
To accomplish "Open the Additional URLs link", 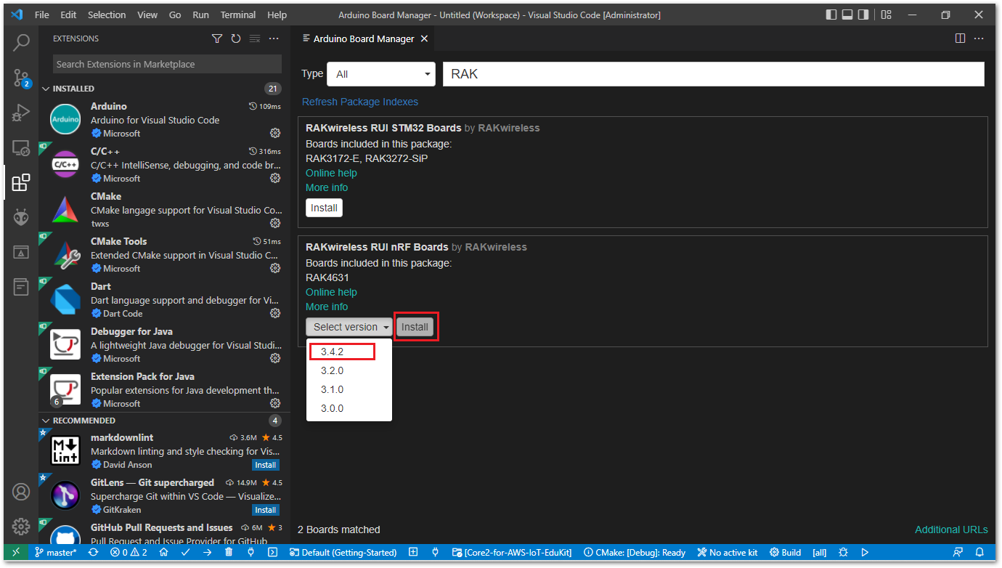I will (x=951, y=530).
